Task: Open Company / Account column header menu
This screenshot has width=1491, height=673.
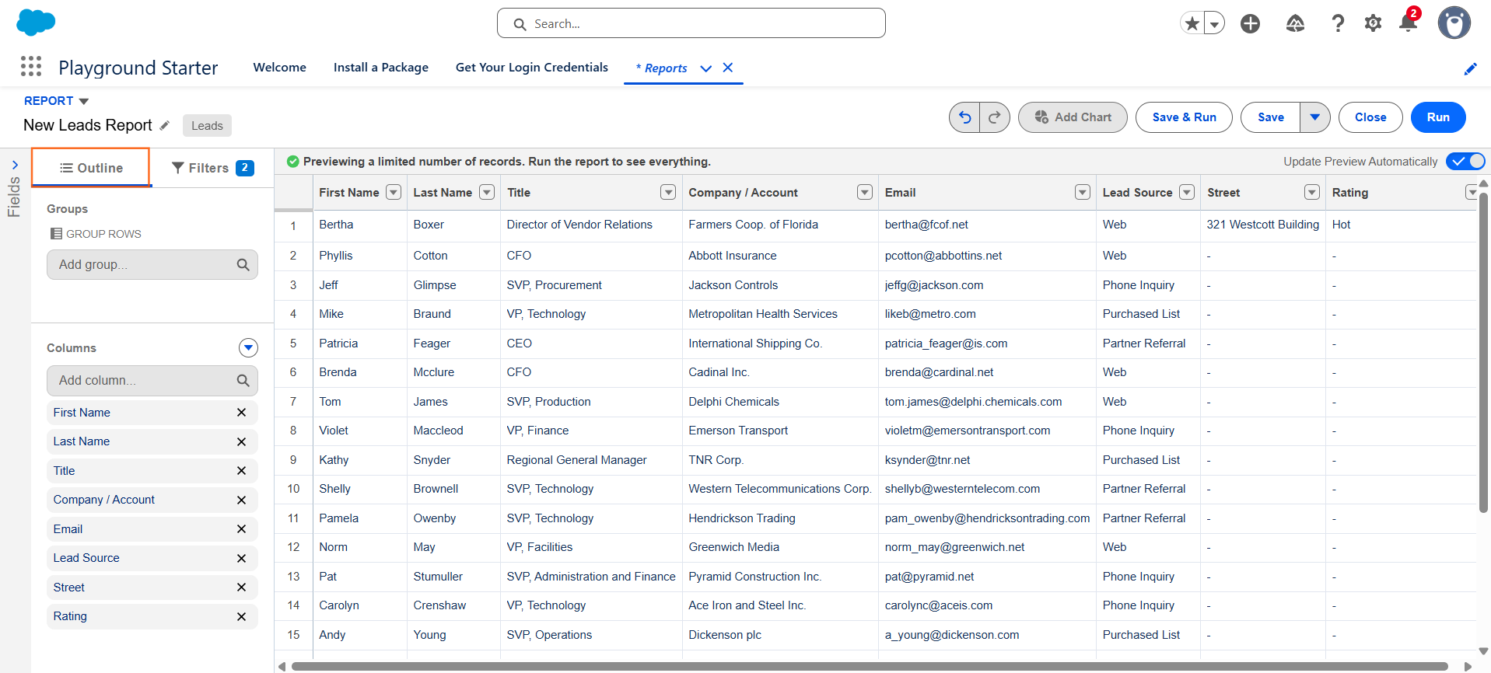Action: [x=865, y=192]
